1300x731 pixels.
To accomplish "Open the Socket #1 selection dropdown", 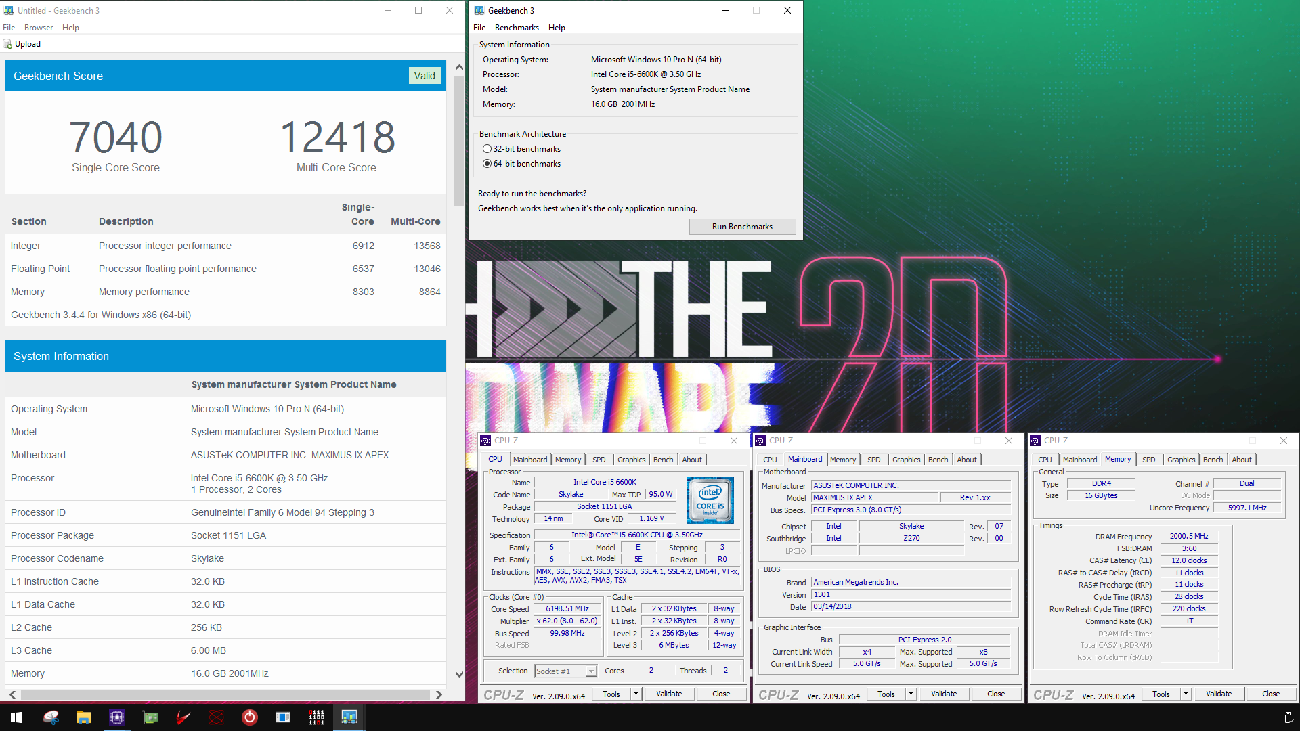I will (x=565, y=671).
